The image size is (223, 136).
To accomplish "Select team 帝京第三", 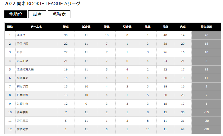I will (x=22, y=121).
